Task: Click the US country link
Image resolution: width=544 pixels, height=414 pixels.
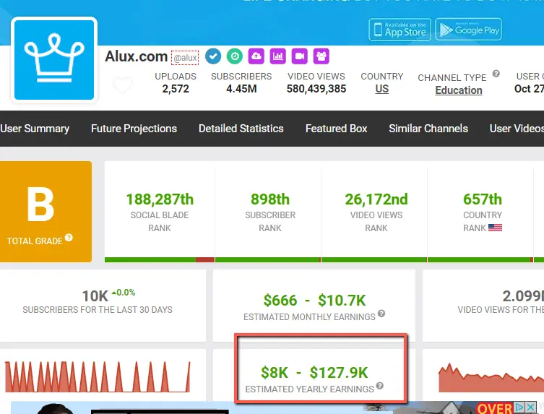Action: tap(382, 89)
